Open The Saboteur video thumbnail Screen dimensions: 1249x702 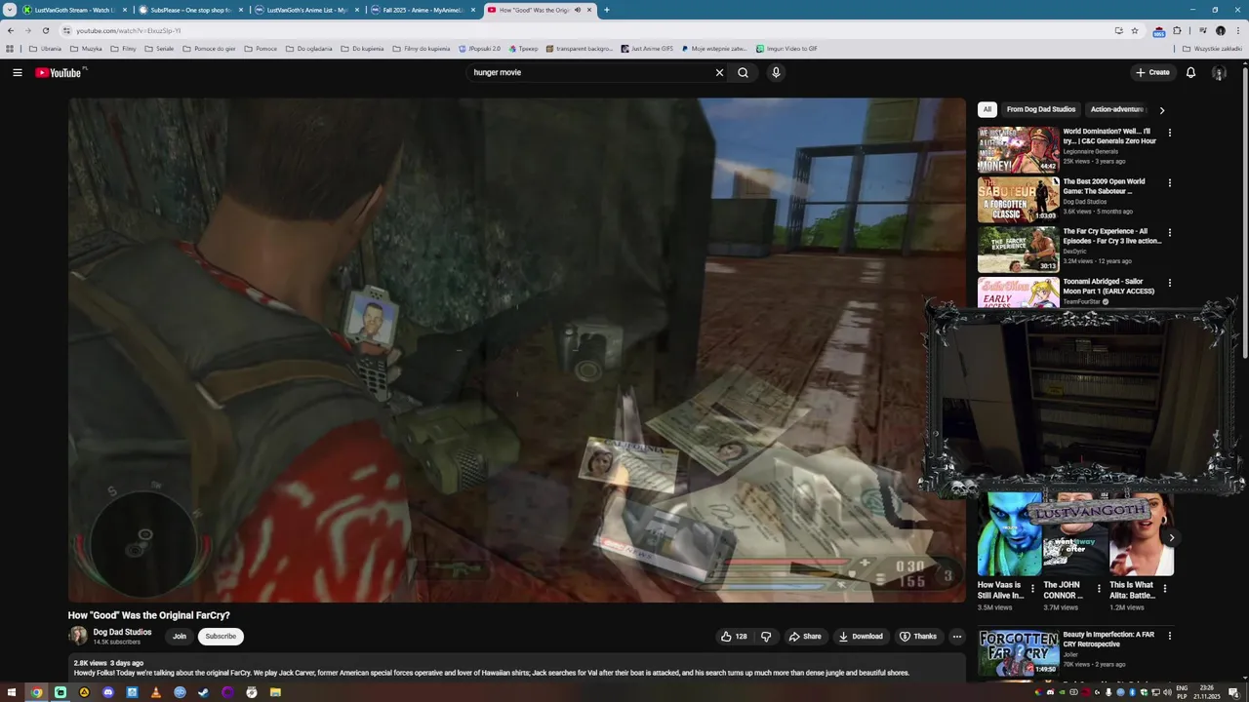[x=1018, y=200]
